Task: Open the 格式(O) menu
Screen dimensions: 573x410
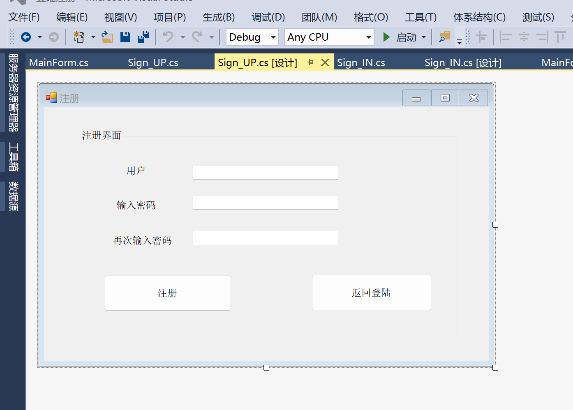Action: click(x=371, y=17)
